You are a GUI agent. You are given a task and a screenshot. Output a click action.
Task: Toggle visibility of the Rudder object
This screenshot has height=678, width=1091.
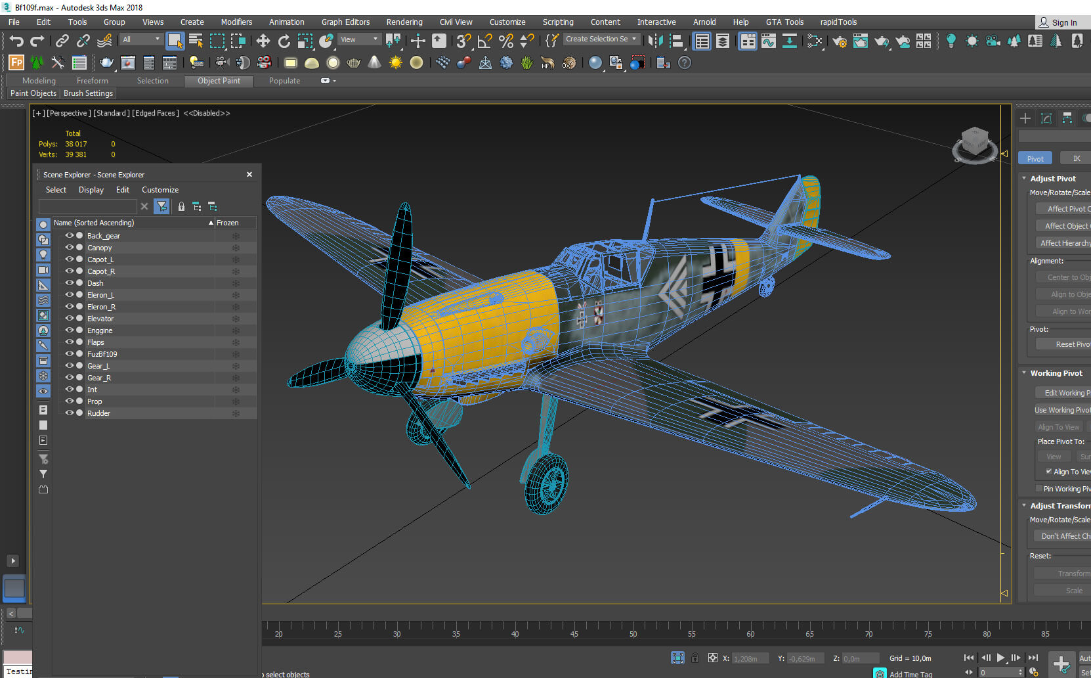coord(69,413)
